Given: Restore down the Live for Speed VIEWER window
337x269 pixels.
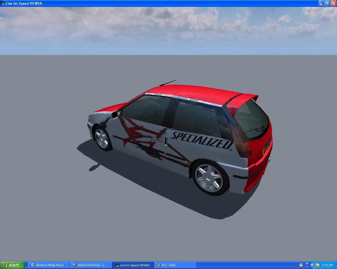Looking at the screenshot, I should pyautogui.click(x=327, y=3).
